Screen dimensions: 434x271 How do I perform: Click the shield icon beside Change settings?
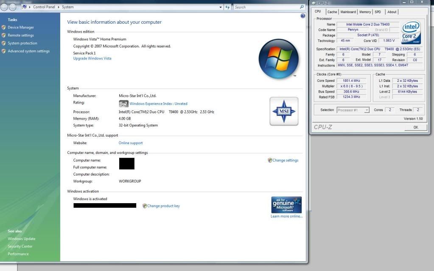pyautogui.click(x=270, y=160)
